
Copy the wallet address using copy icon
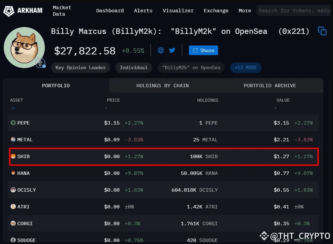click(322, 31)
